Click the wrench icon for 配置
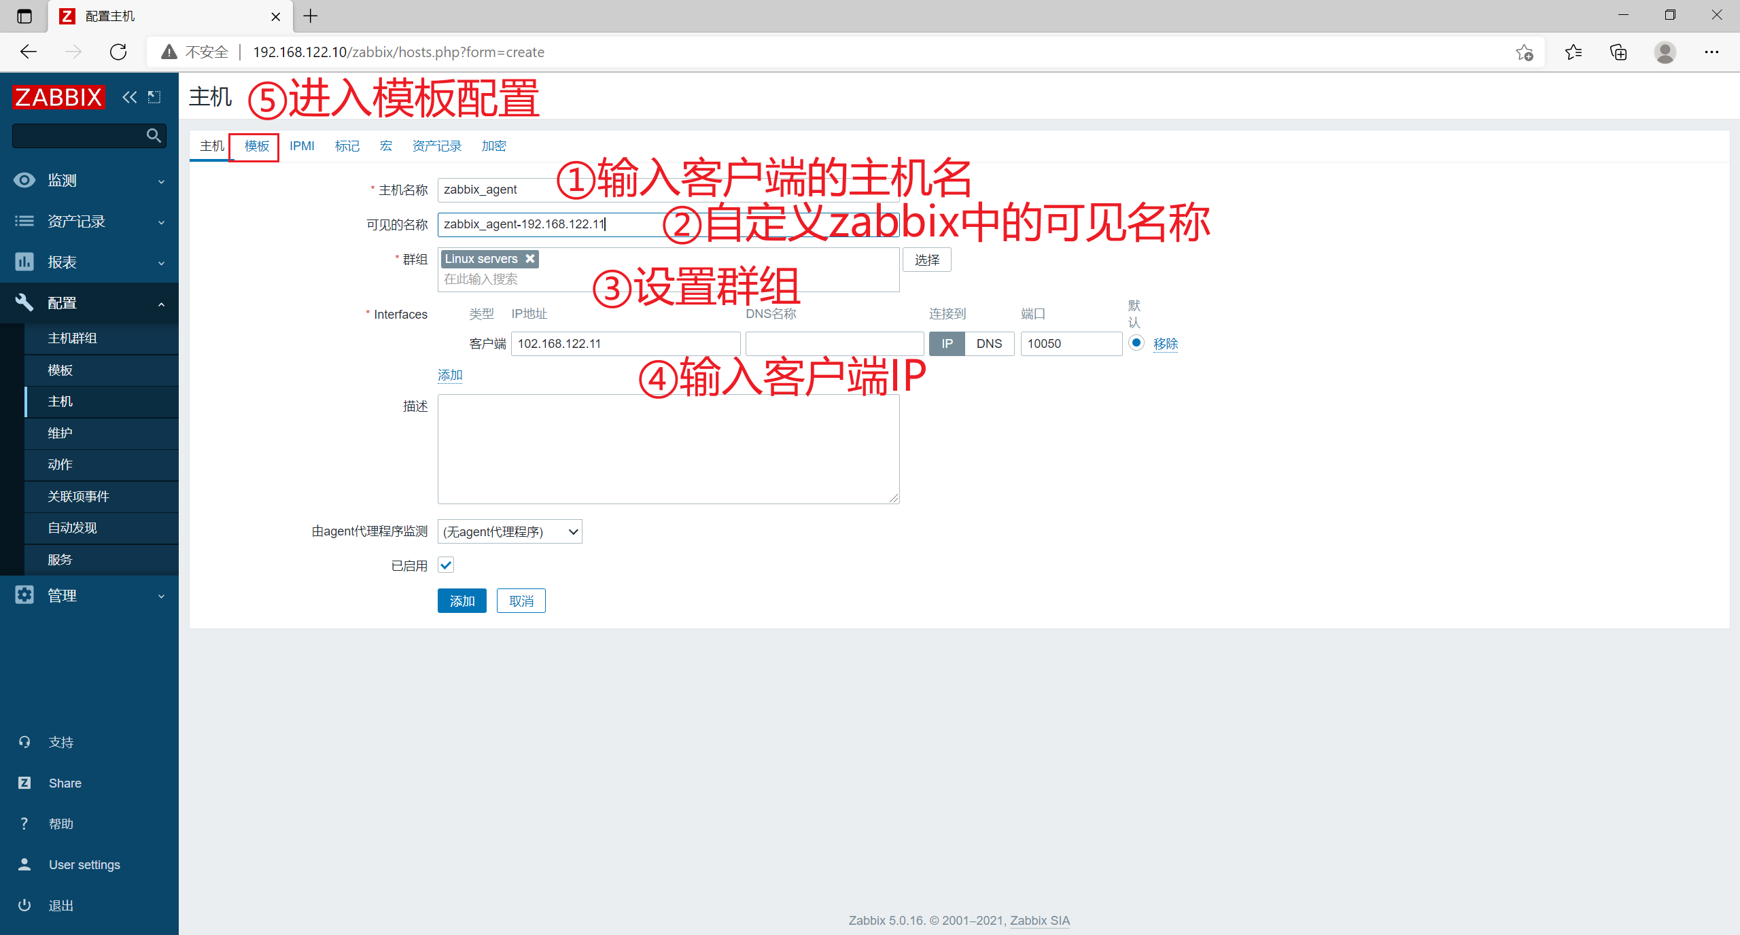This screenshot has width=1740, height=935. (x=24, y=302)
